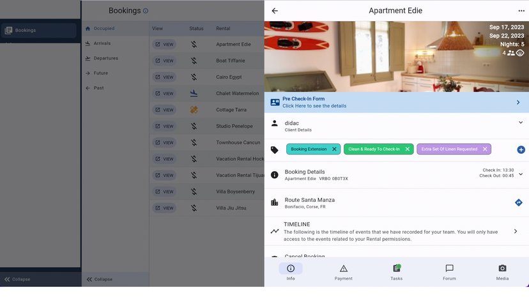Open the three-dot more options menu
Viewport: 529px width, 297px height.
pyautogui.click(x=521, y=11)
